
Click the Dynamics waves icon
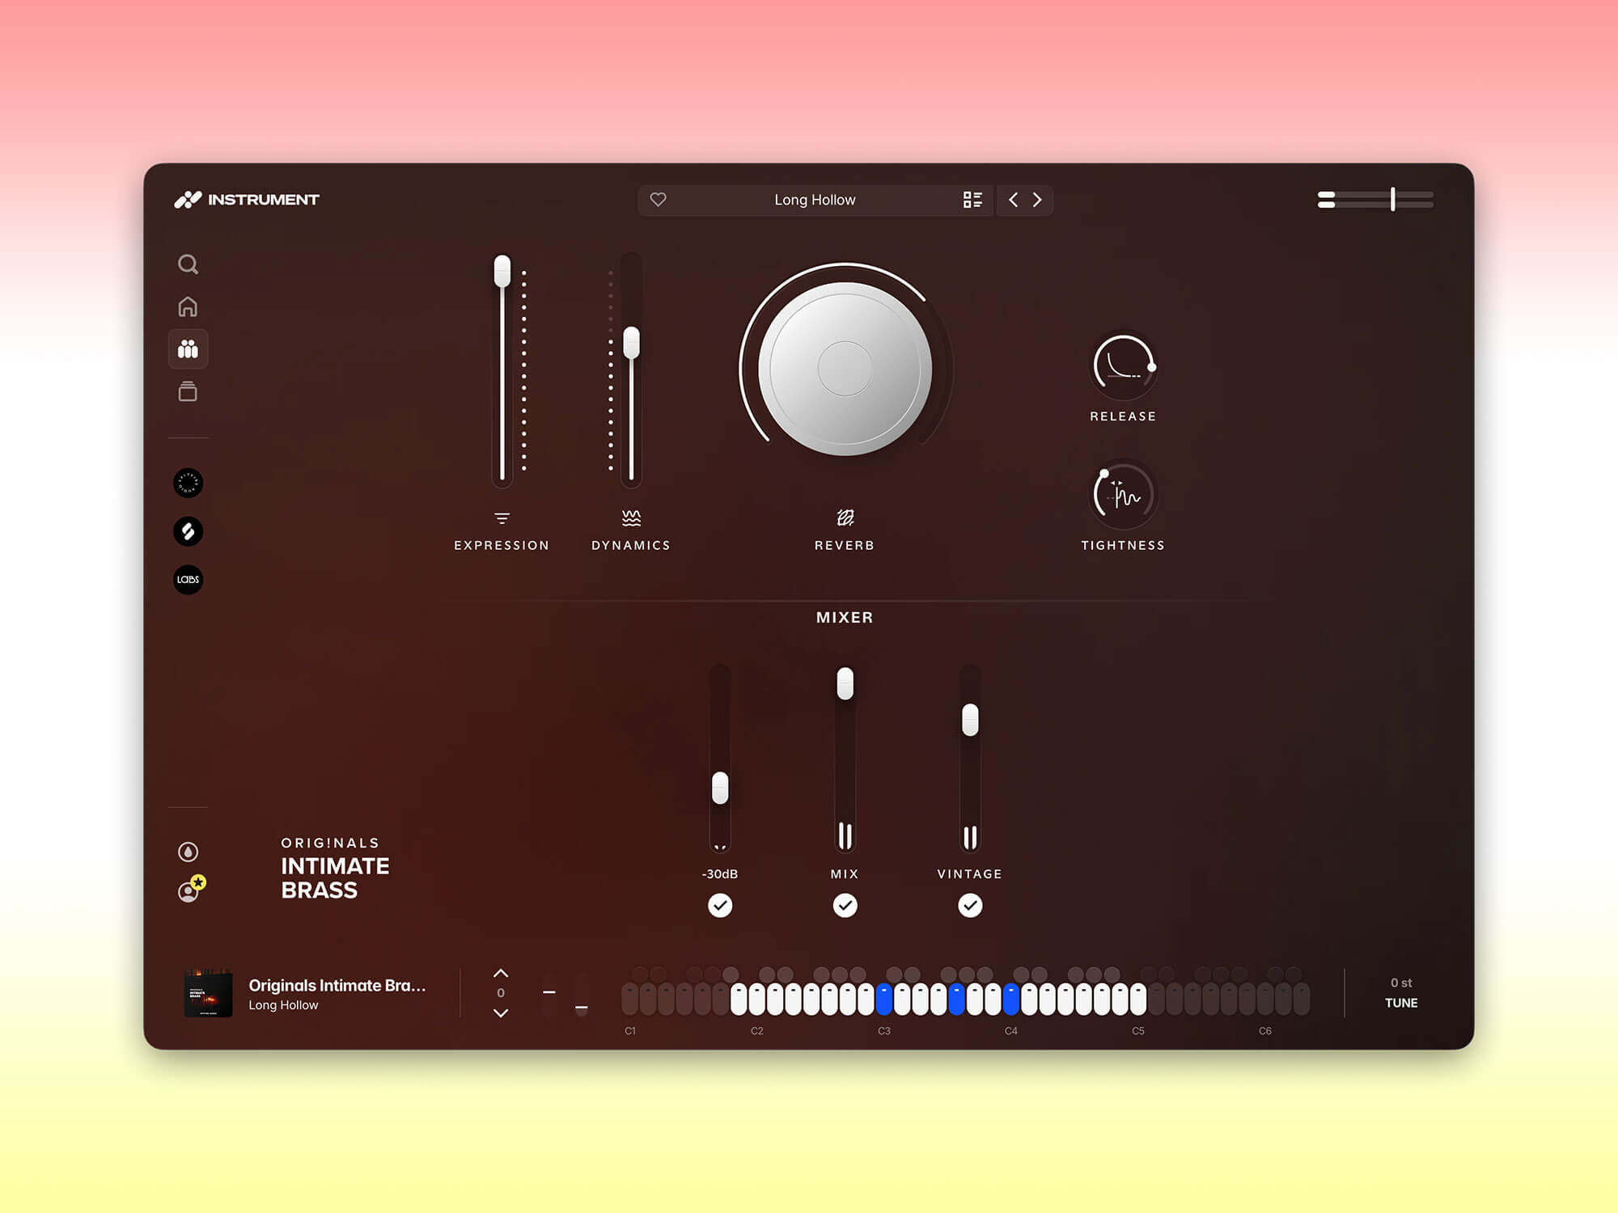(631, 518)
